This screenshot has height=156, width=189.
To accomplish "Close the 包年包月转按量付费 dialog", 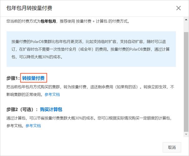I will tap(178, 8).
